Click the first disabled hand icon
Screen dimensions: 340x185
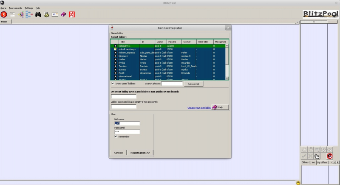click(x=304, y=149)
